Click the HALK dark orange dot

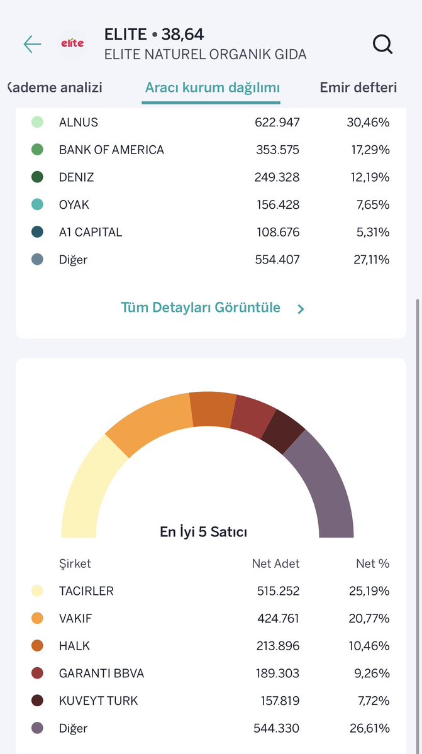coord(37,645)
